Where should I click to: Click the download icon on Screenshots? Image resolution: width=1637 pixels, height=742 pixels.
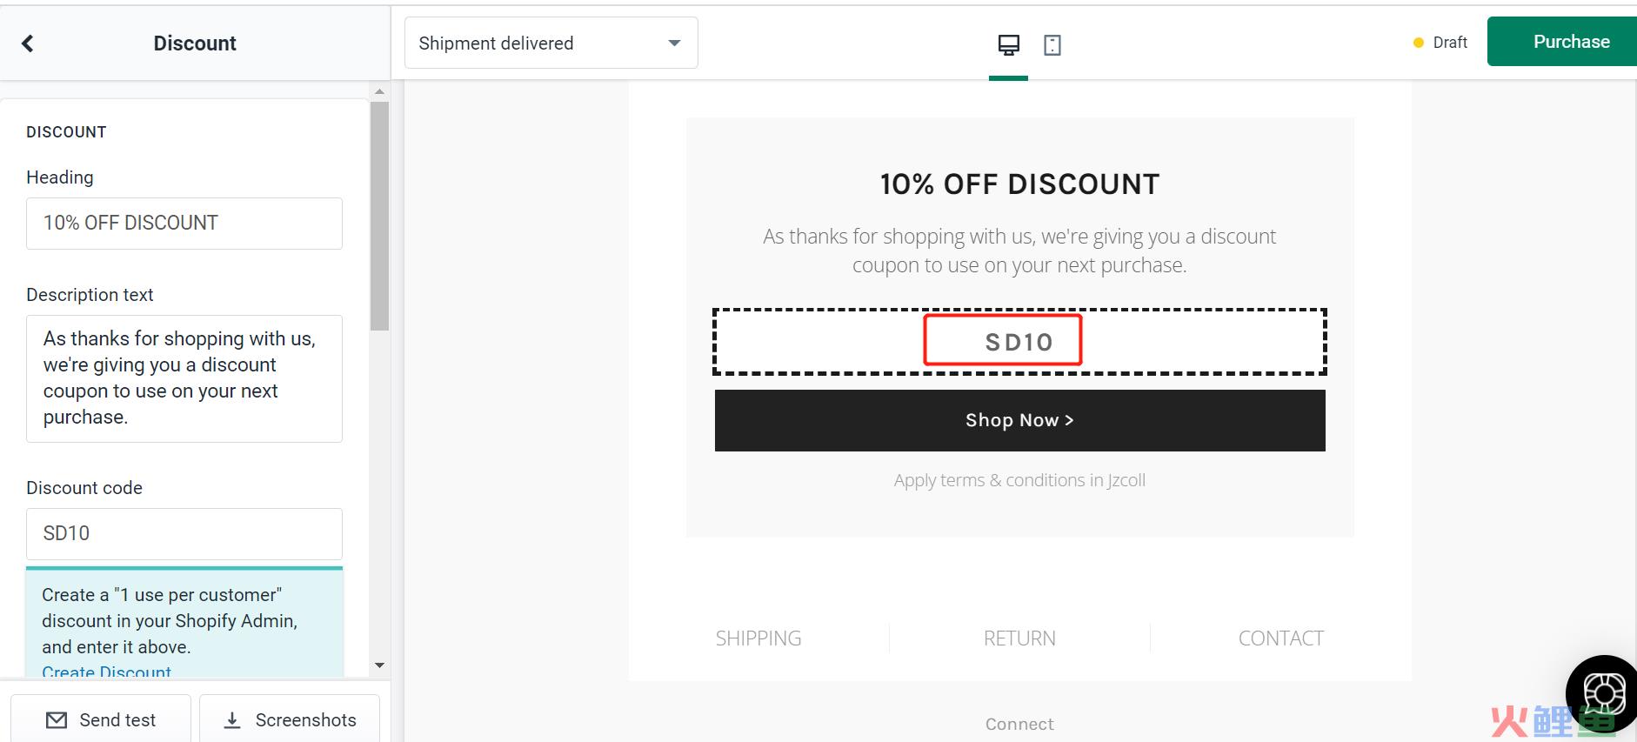(x=232, y=720)
